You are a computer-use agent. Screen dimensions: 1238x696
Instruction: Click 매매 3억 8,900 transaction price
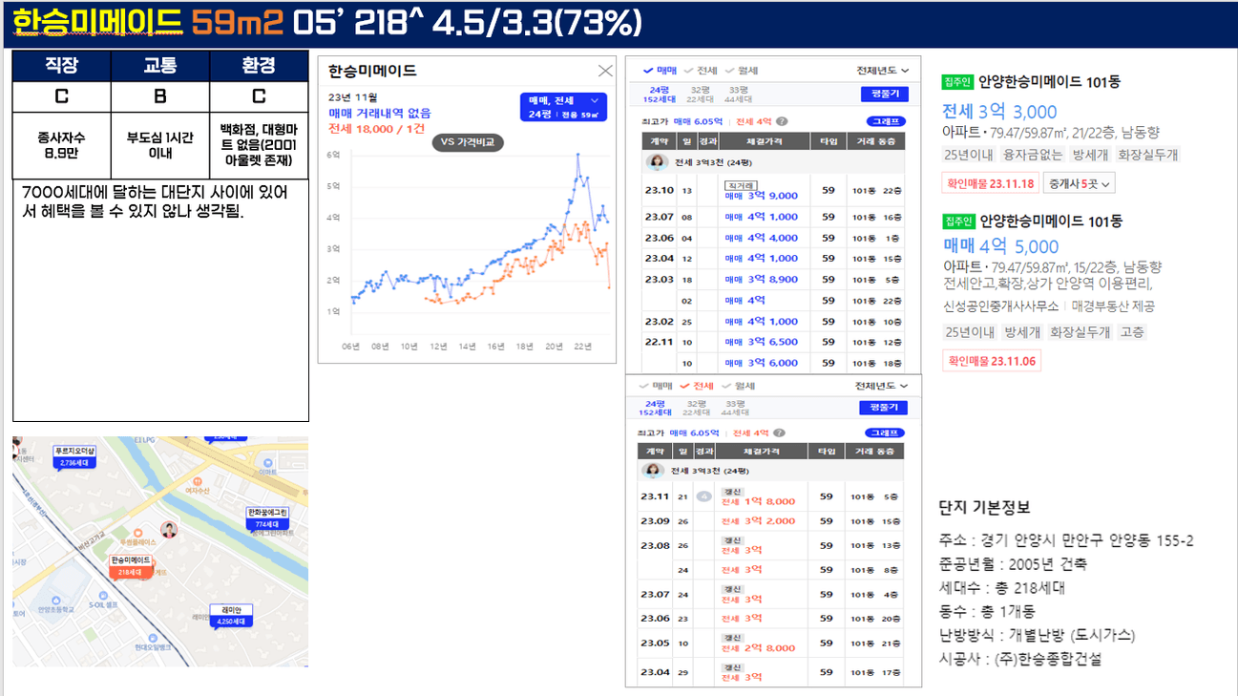coord(761,280)
